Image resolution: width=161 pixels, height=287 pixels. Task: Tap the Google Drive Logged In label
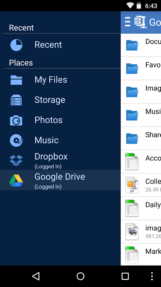[48, 187]
